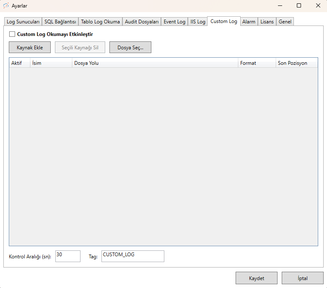
Task: Open the Genel tab
Action: tap(285, 22)
